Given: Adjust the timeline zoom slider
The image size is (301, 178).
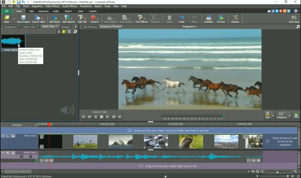Looking at the screenshot, I should tap(277, 172).
